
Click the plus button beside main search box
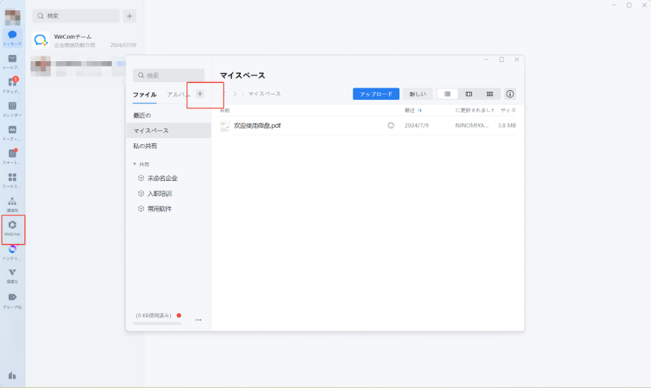[129, 16]
